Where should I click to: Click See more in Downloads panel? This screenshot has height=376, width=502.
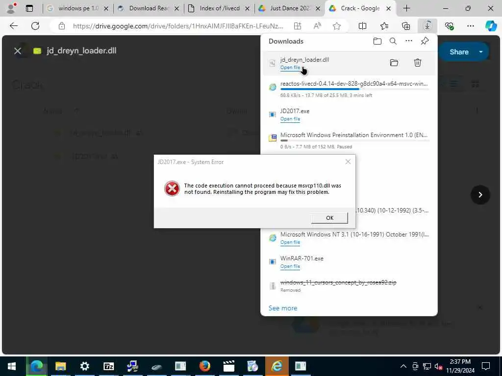(x=283, y=308)
